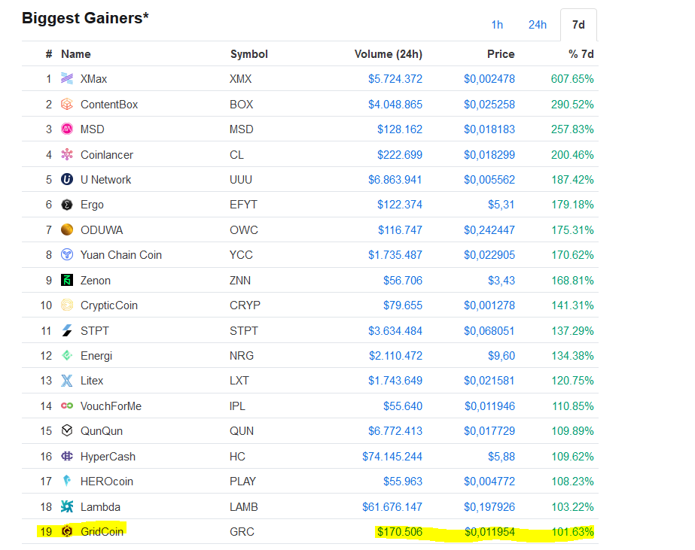Switch to the 1h gainers tab
This screenshot has height=550, width=695.
[x=497, y=25]
